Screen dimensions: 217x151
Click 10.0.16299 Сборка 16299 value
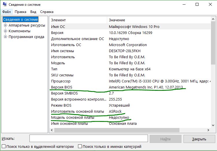131,33
